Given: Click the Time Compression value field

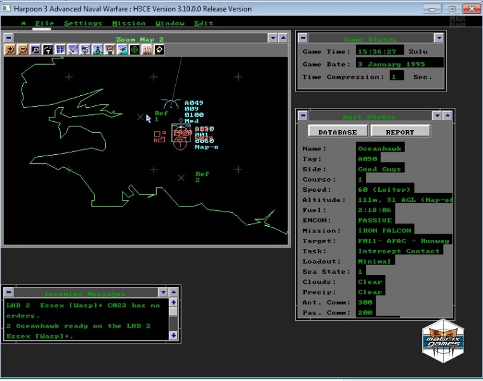Looking at the screenshot, I should coord(397,77).
